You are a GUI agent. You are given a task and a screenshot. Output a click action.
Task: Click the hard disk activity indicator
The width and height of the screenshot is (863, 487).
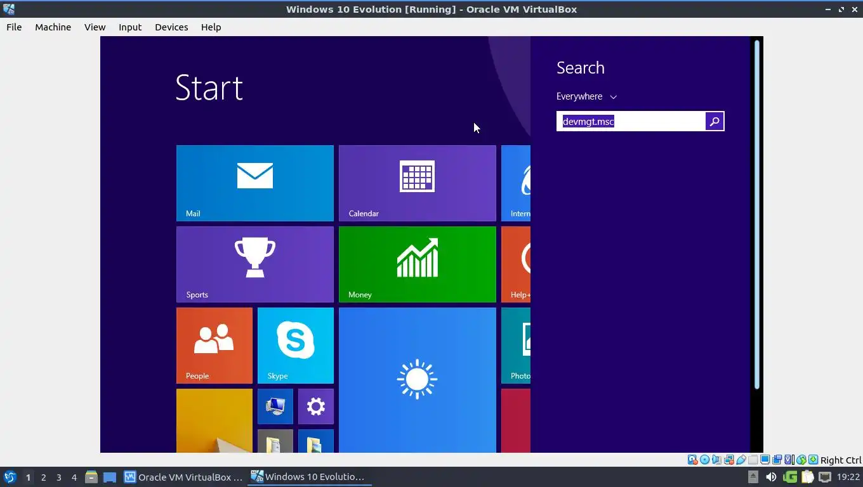coord(692,460)
